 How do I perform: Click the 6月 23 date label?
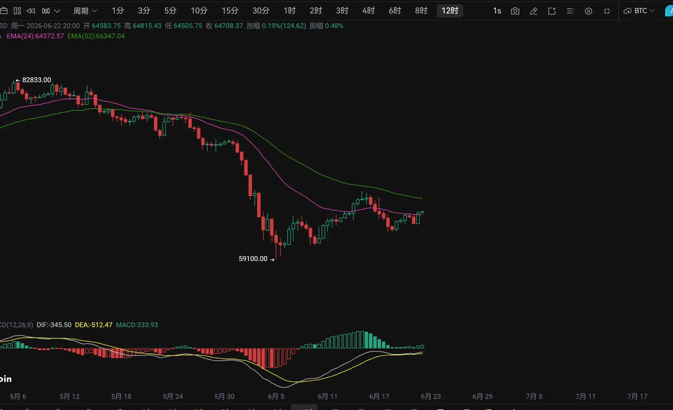tap(431, 397)
